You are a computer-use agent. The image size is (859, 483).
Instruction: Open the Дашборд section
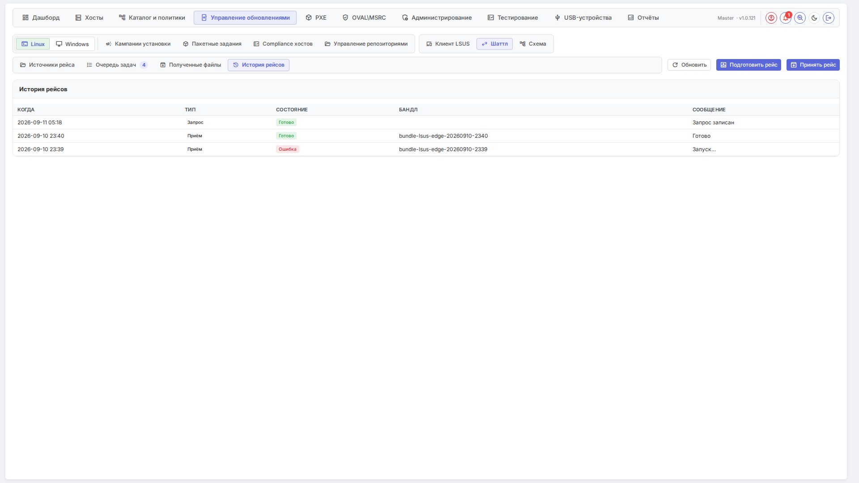pyautogui.click(x=41, y=18)
